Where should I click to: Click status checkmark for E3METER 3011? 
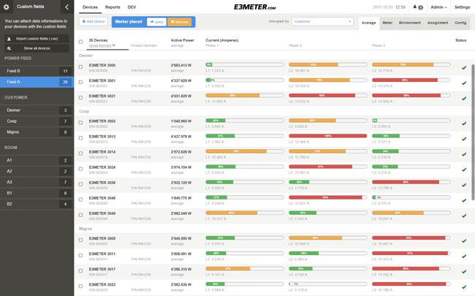click(464, 257)
